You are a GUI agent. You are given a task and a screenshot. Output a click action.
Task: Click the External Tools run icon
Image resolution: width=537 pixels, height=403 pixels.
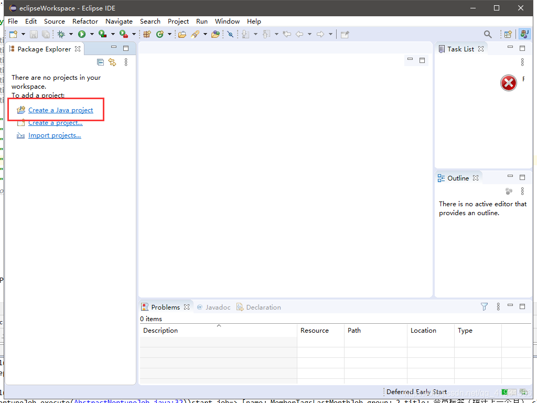(x=123, y=34)
